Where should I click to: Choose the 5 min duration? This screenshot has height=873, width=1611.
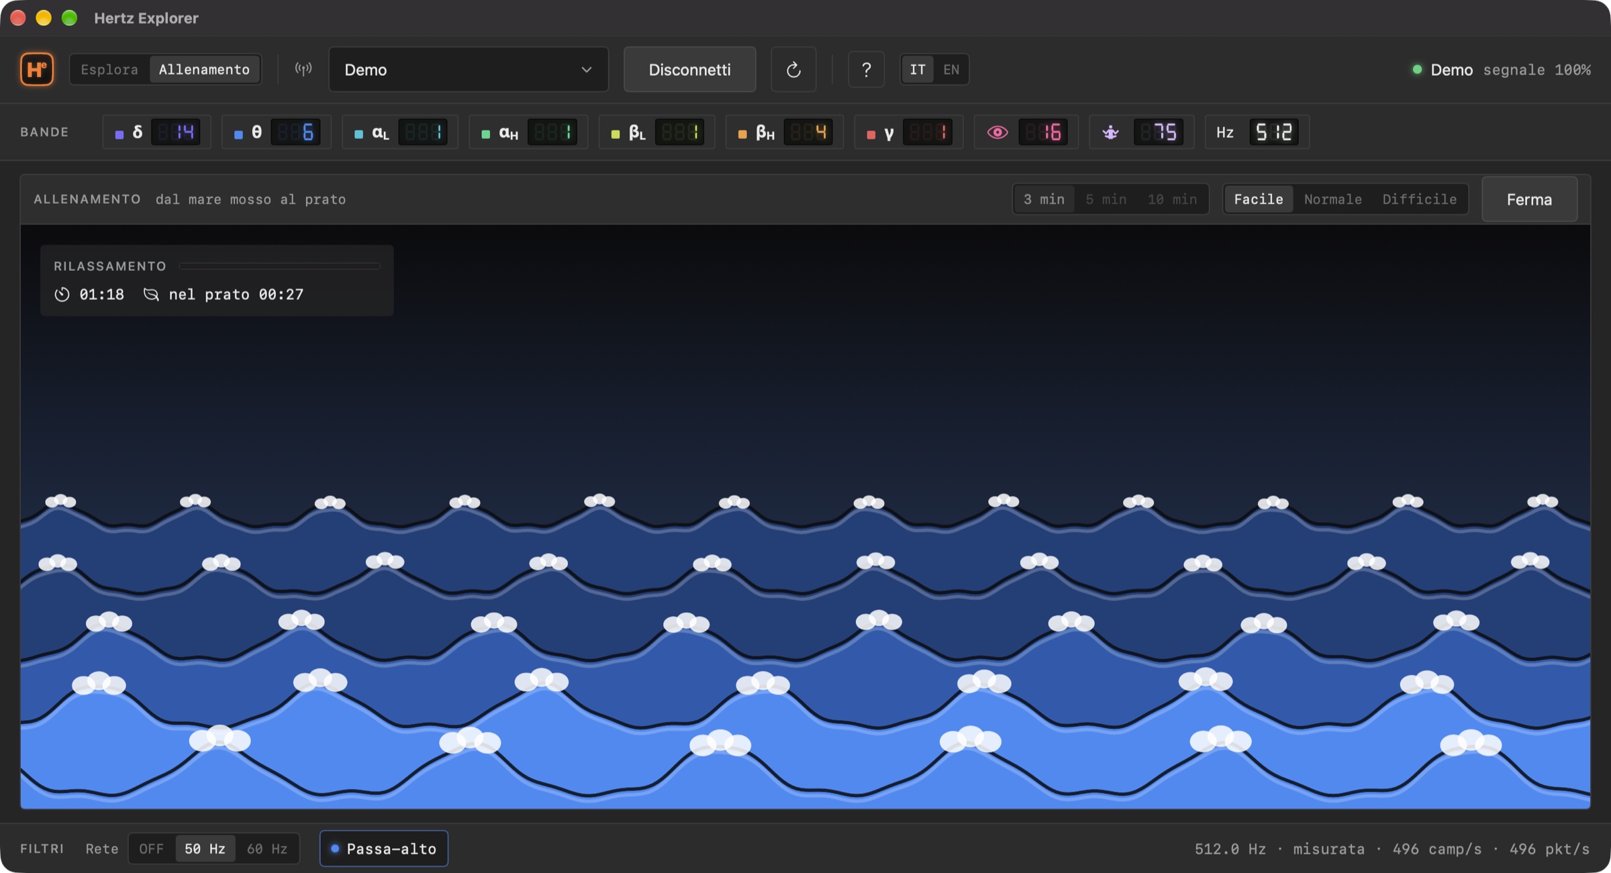click(1106, 199)
